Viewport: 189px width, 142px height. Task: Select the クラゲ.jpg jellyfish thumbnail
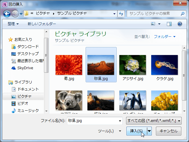coord(164,65)
